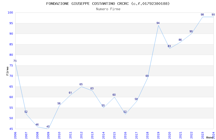Select the 83 data point at 2020
This screenshot has height=140, width=216.
[x=169, y=46]
